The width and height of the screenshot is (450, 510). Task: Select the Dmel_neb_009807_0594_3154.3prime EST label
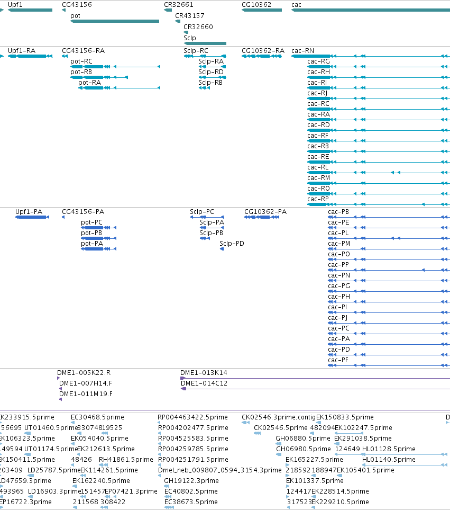coord(220,470)
